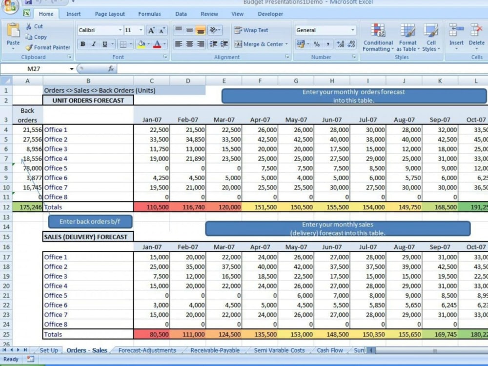Open Underline style dropdown arrow
The height and width of the screenshot is (366, 488).
113,44
